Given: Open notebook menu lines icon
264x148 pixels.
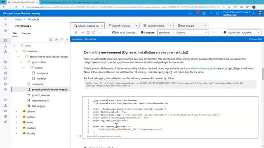Looking at the screenshot, I should (76, 32).
